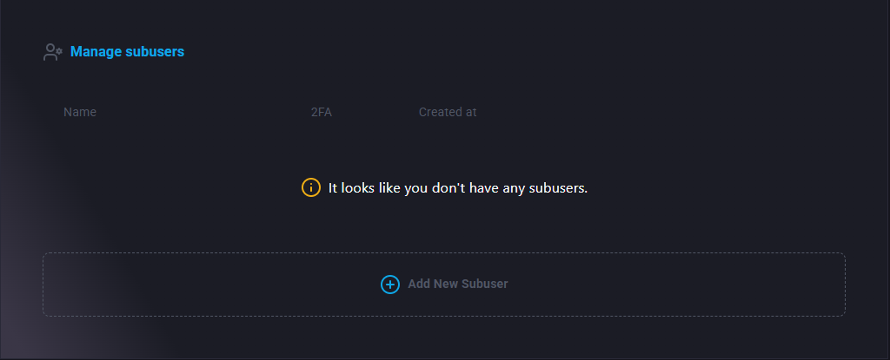Click the users icon in section header
The image size is (890, 360).
52,52
